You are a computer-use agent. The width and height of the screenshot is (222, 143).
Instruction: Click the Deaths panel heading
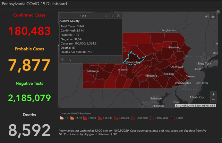(x=29, y=115)
